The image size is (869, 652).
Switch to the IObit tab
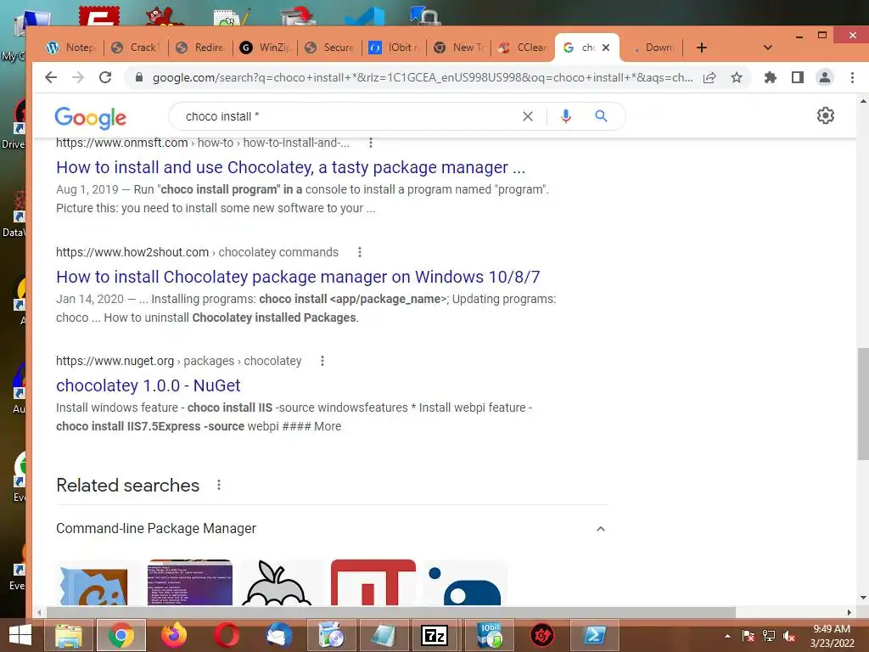point(394,48)
